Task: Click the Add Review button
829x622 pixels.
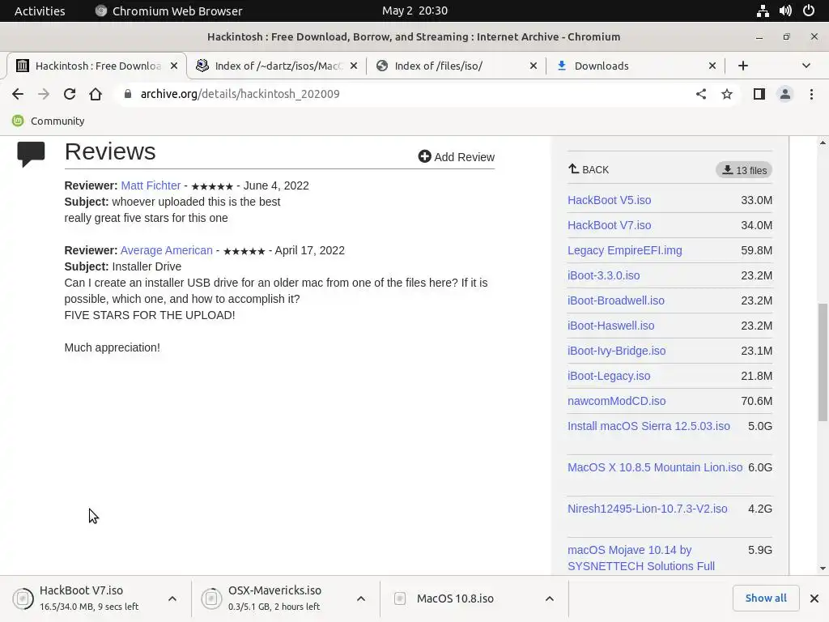Action: [x=457, y=157]
